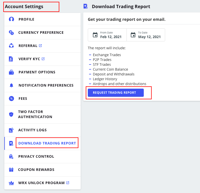Click the Activity Logs search-document icon
This screenshot has height=193, width=200.
click(x=11, y=130)
